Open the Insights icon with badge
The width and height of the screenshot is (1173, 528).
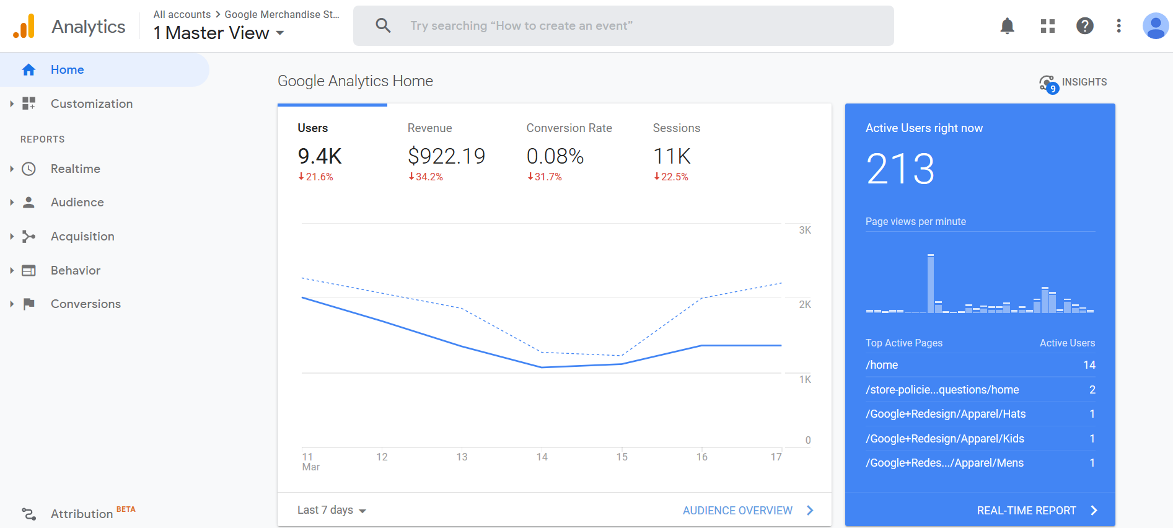pos(1048,84)
